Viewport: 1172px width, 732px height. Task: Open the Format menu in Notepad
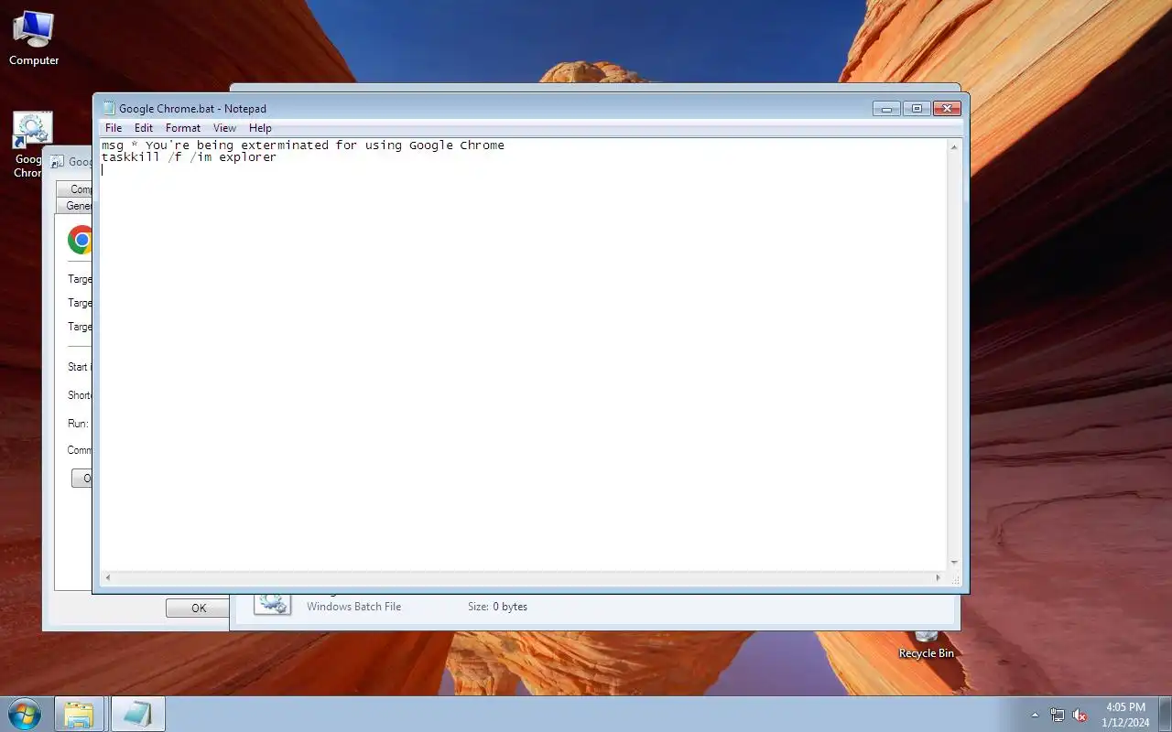point(183,128)
